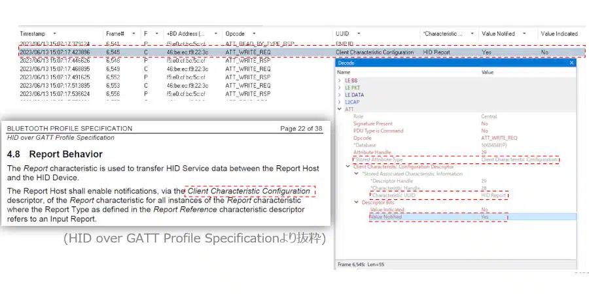Expand the LE DATA tree node
The height and width of the screenshot is (294, 589).
340,95
